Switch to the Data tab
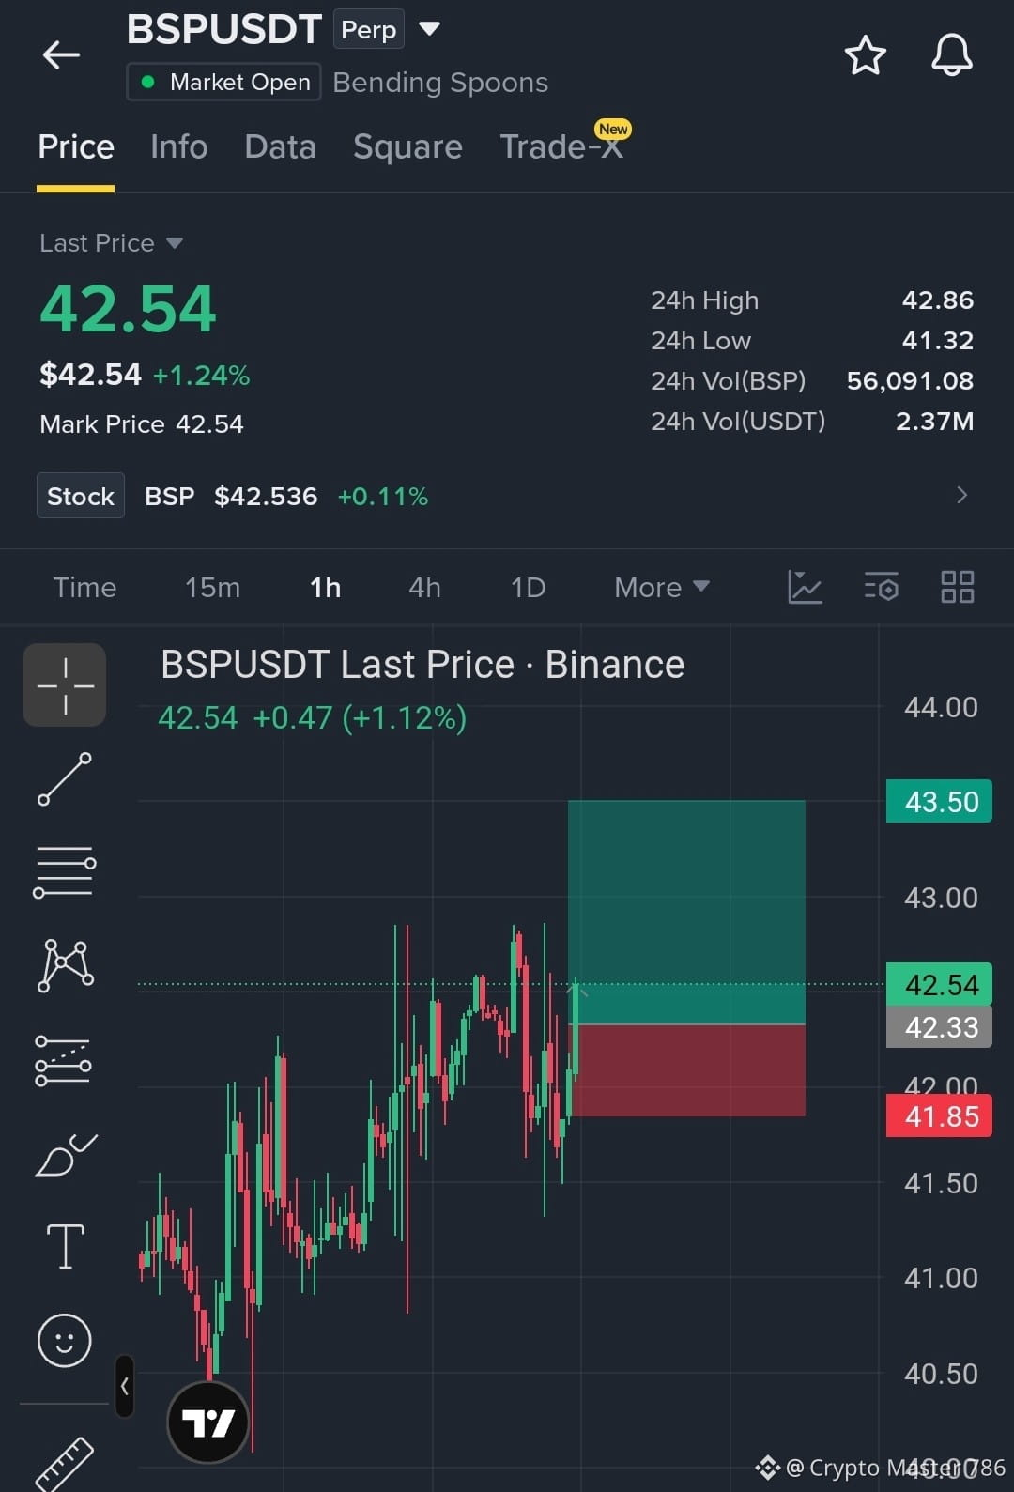The image size is (1014, 1492). [280, 146]
